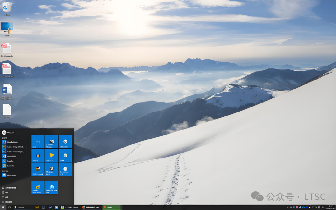The image size is (336, 210).
Task: Click the user account avatar in Start menu
Action: point(4,133)
